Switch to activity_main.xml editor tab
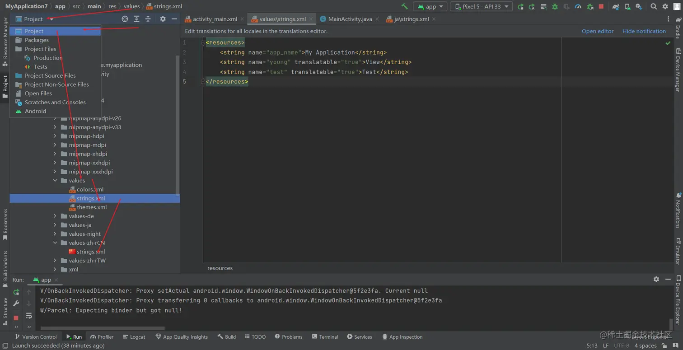This screenshot has height=350, width=683. (x=215, y=19)
